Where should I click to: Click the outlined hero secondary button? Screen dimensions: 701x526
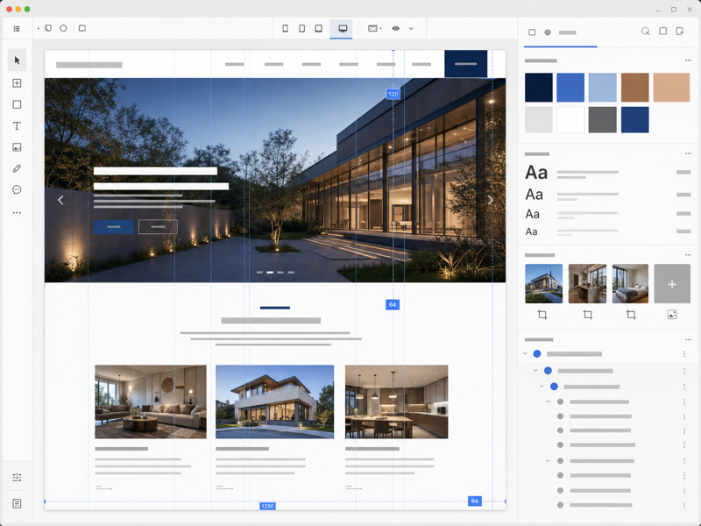tap(158, 227)
